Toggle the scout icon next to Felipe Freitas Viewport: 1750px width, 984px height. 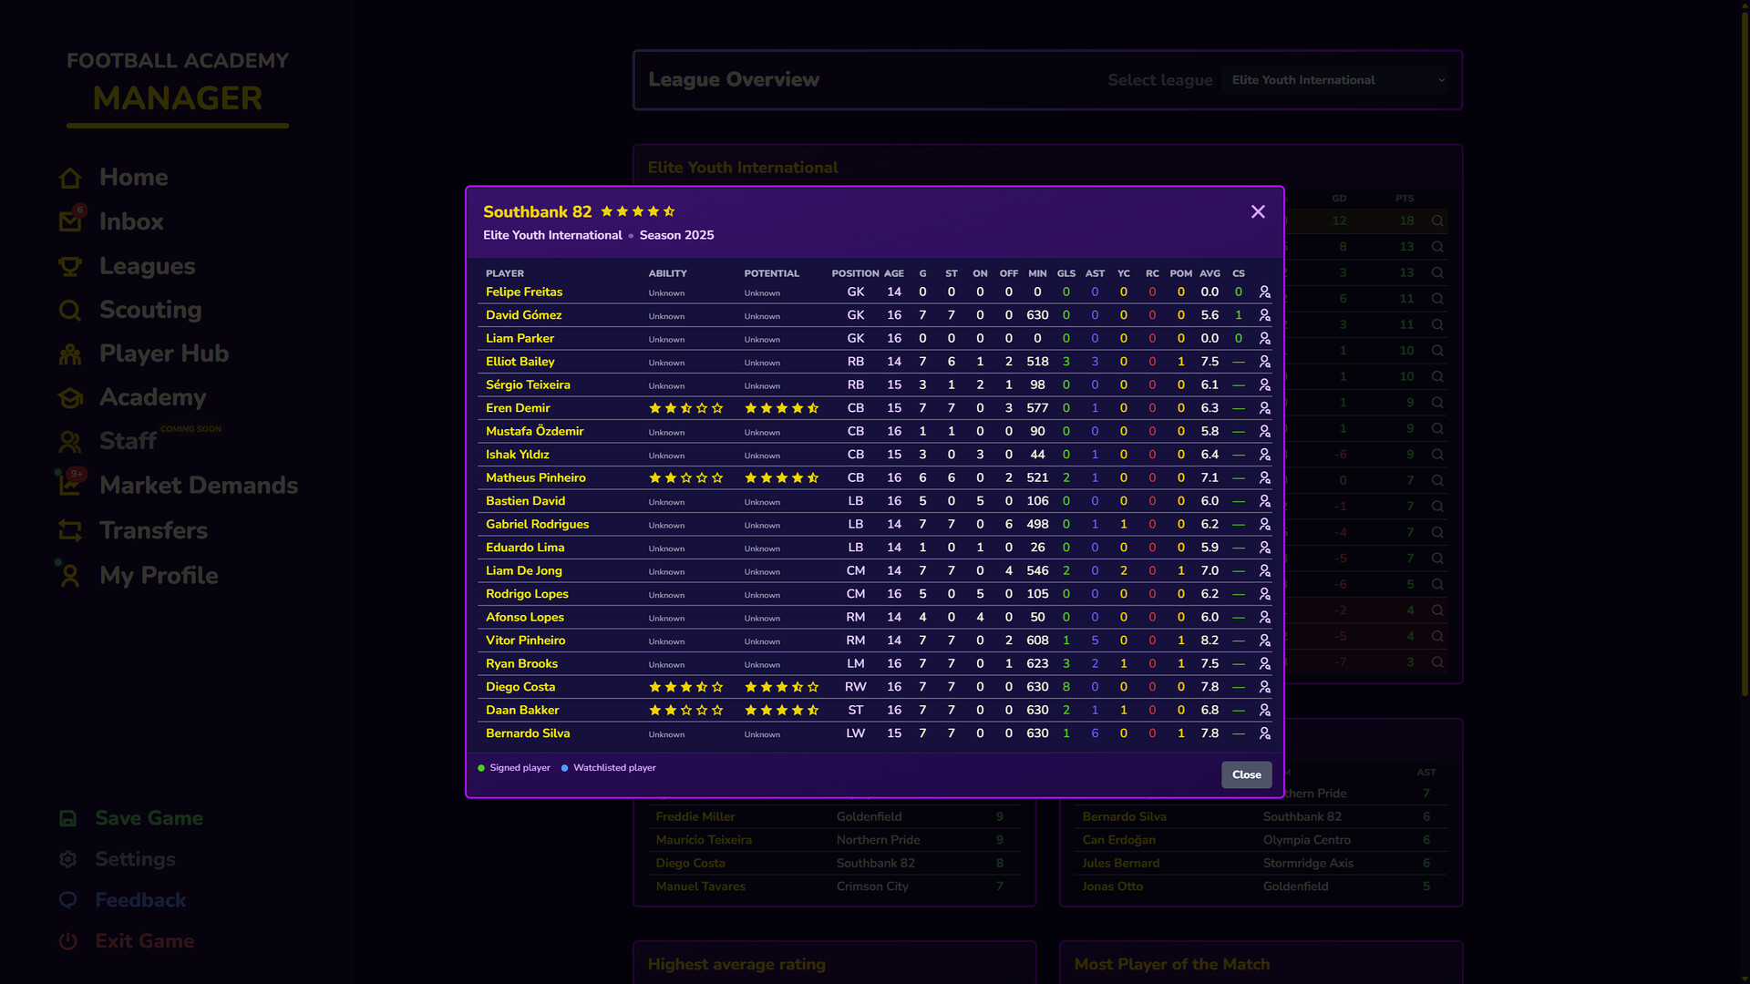coord(1265,292)
